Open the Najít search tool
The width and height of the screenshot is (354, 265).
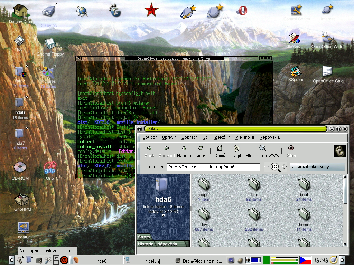pyautogui.click(x=237, y=151)
